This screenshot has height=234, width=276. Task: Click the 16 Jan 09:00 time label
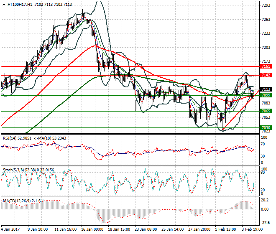tap(92, 229)
